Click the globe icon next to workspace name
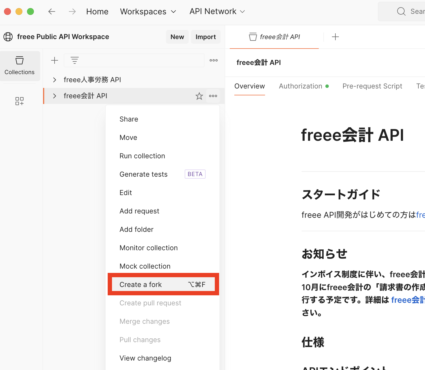The image size is (425, 370). (x=8, y=36)
